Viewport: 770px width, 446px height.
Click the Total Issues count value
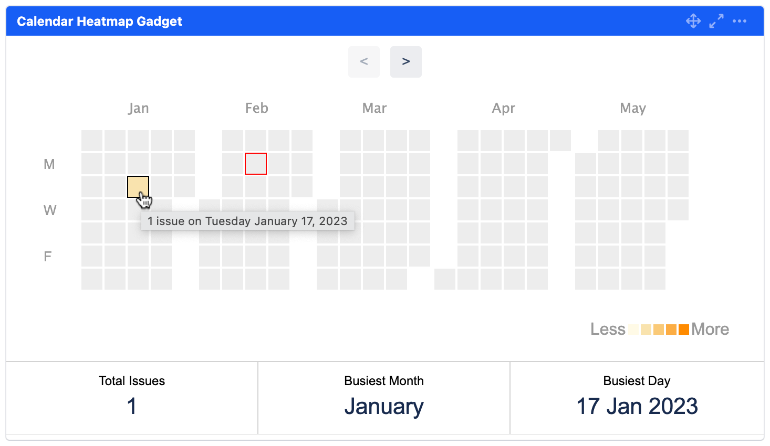[132, 406]
